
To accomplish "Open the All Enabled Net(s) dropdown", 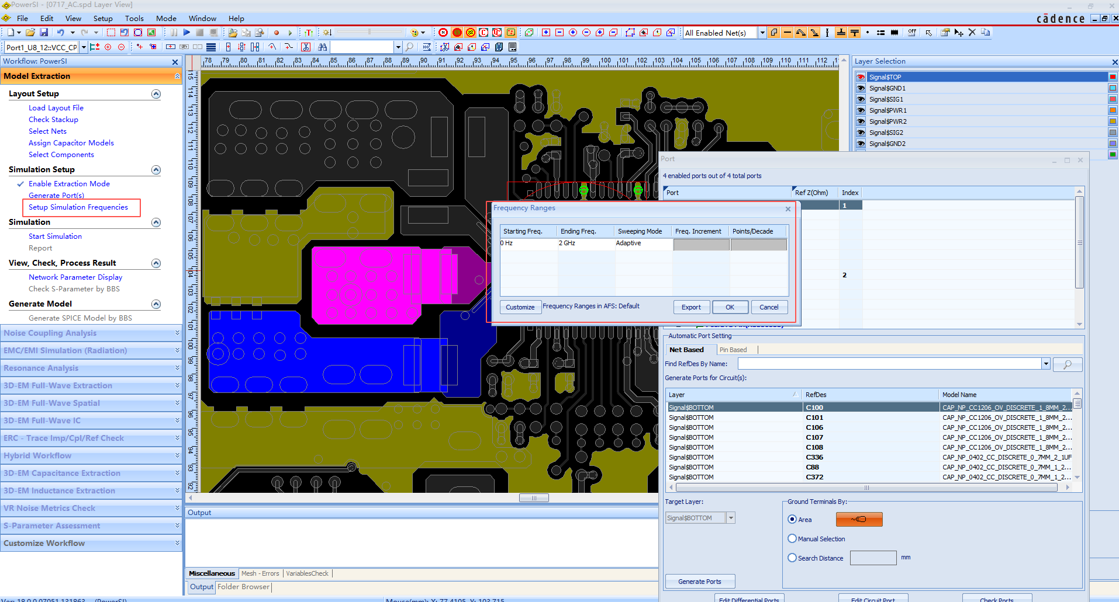I will click(762, 33).
